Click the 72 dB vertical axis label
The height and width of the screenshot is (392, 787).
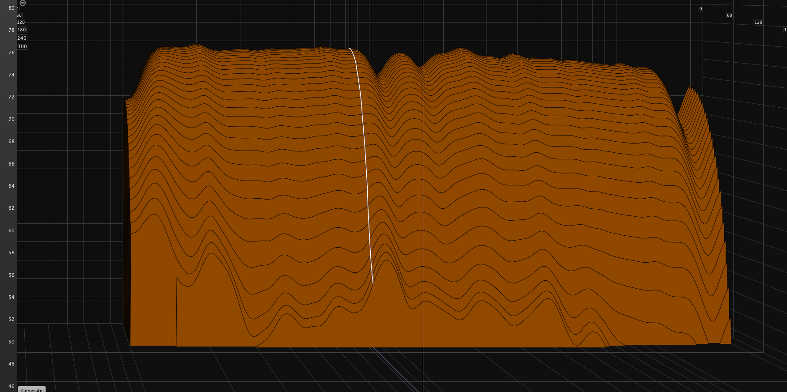pyautogui.click(x=11, y=96)
